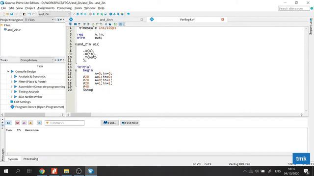This screenshot has height=176, width=314.
Task: Click Program Device (Open Programmer) task
Action: point(40,107)
